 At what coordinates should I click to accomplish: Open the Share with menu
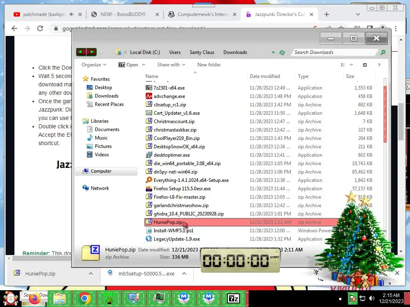pyautogui.click(x=171, y=65)
